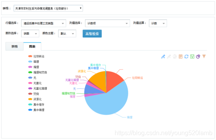Select the 图表 tab
The image size is (216, 140).
pyautogui.click(x=32, y=46)
